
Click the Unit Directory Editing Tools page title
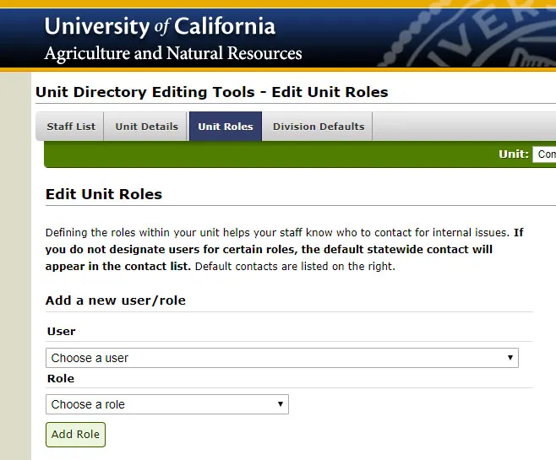click(x=212, y=92)
